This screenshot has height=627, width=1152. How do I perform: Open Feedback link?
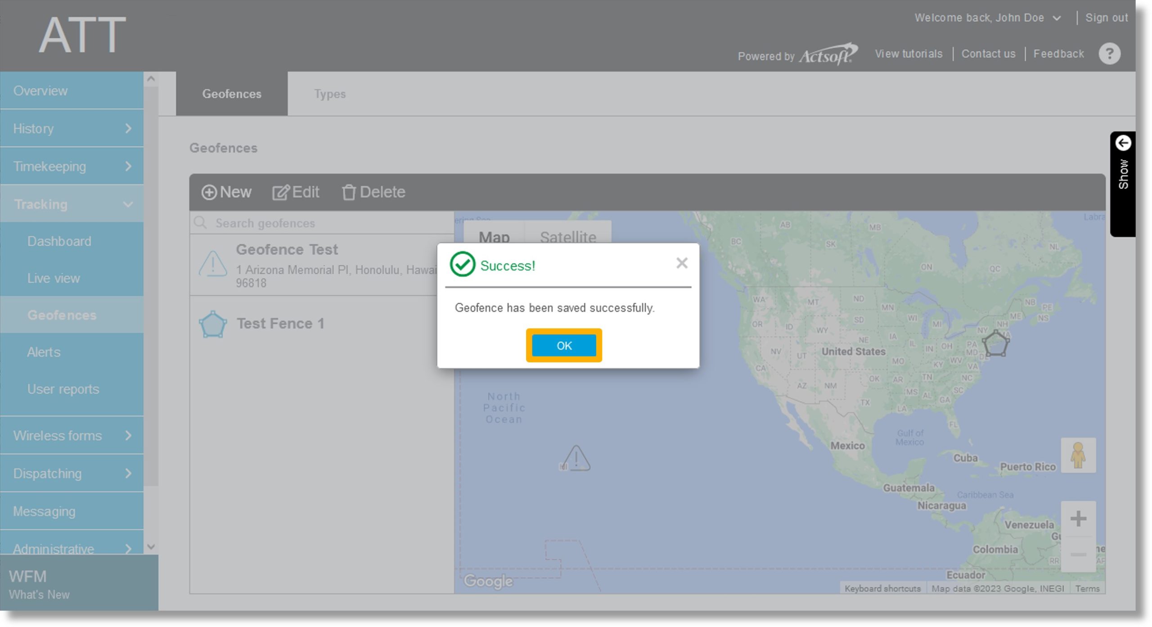click(x=1058, y=54)
